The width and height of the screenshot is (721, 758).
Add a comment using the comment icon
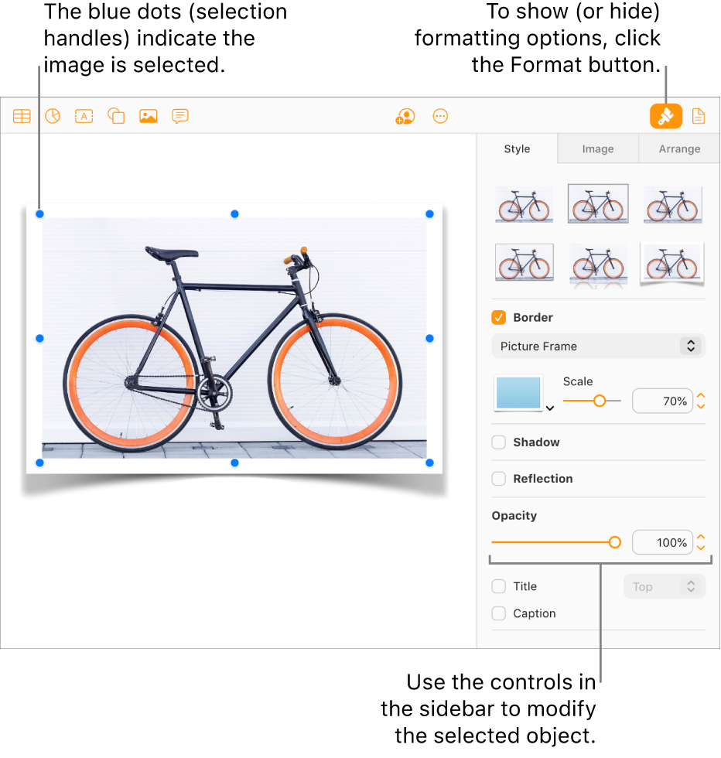pos(179,116)
